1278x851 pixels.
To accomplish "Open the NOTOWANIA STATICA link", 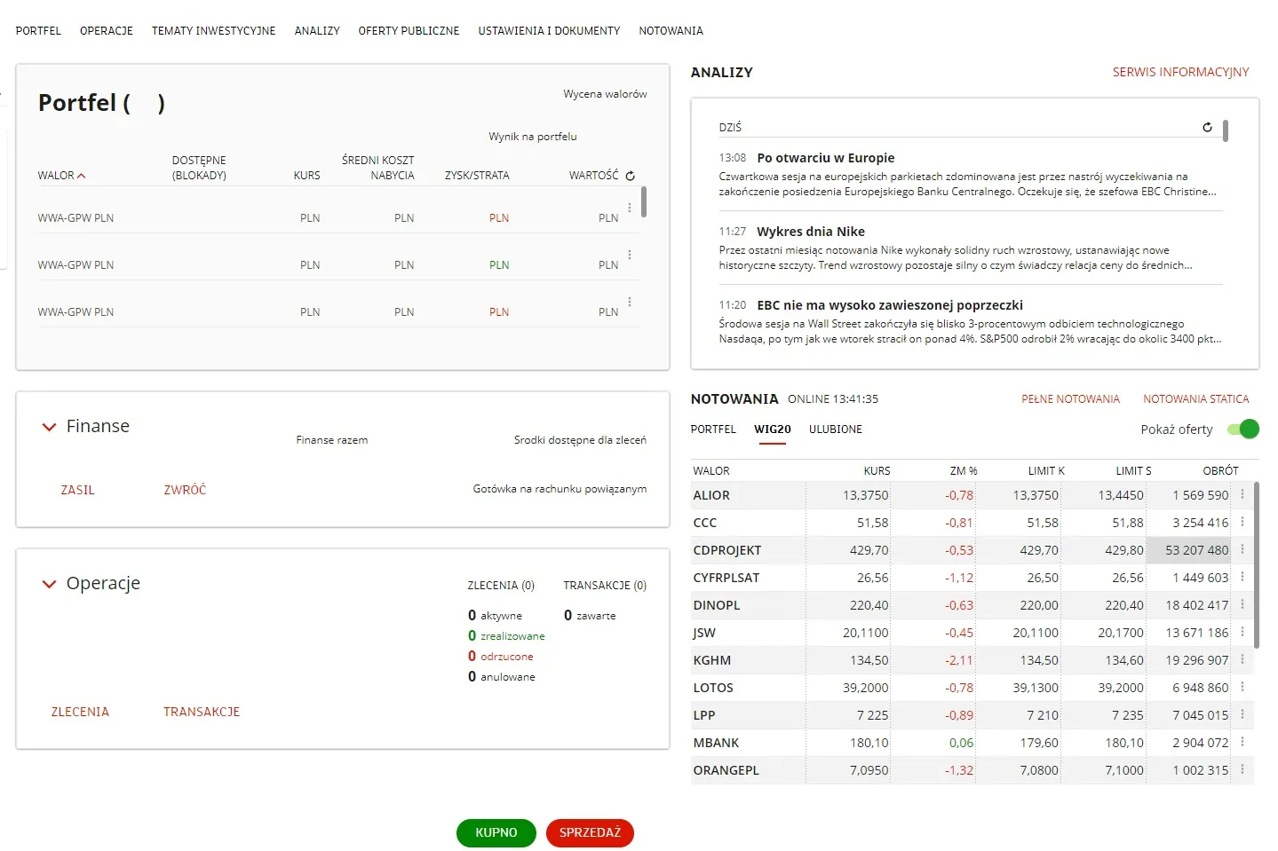I will coord(1196,399).
